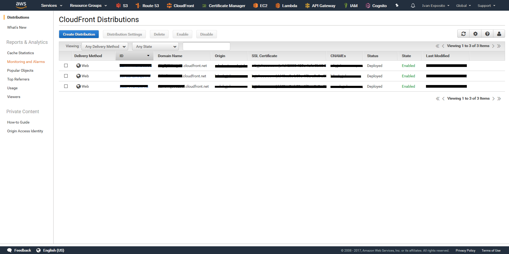Click the Disable button

point(206,34)
